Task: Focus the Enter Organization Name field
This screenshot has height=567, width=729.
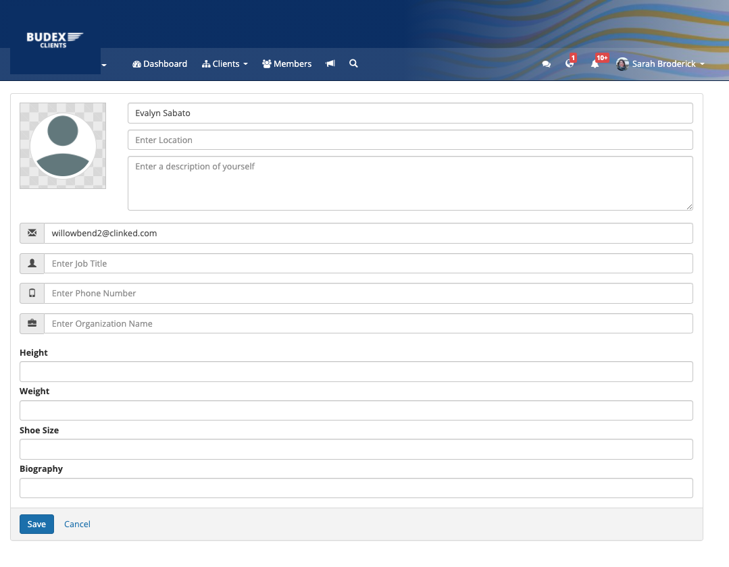Action: coord(368,323)
